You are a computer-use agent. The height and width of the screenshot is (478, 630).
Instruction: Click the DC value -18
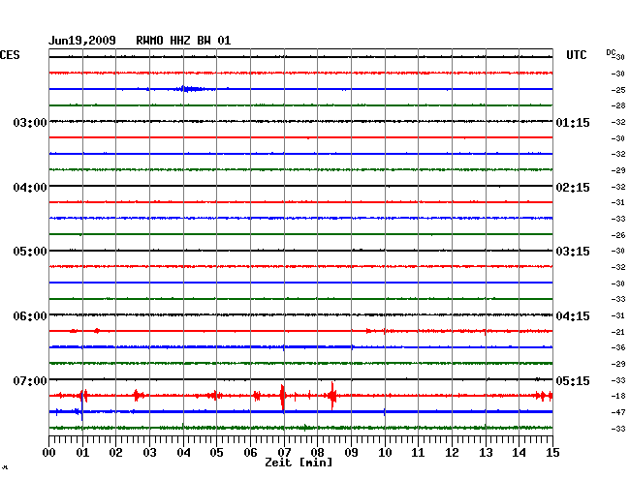pyautogui.click(x=618, y=396)
